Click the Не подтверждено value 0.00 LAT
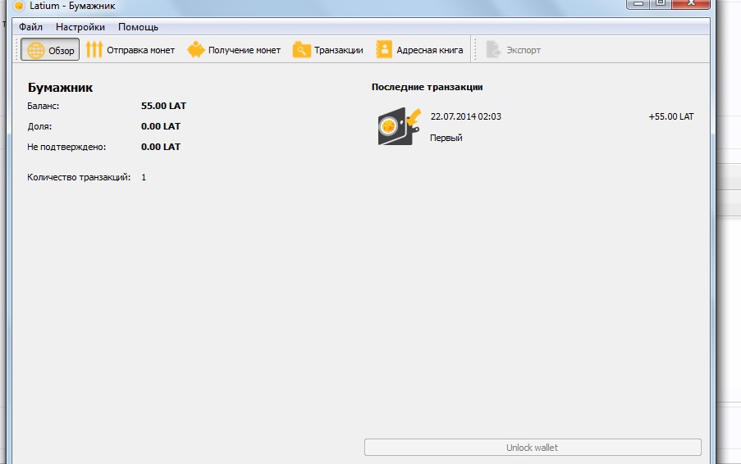The image size is (741, 464). pos(161,147)
